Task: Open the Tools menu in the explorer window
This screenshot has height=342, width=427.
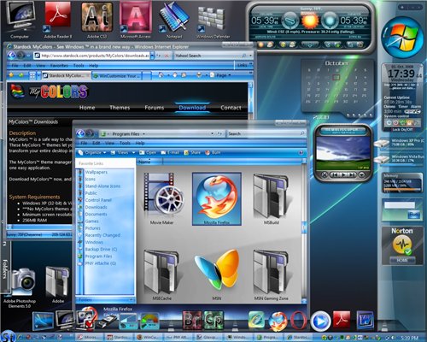Action: tap(125, 143)
